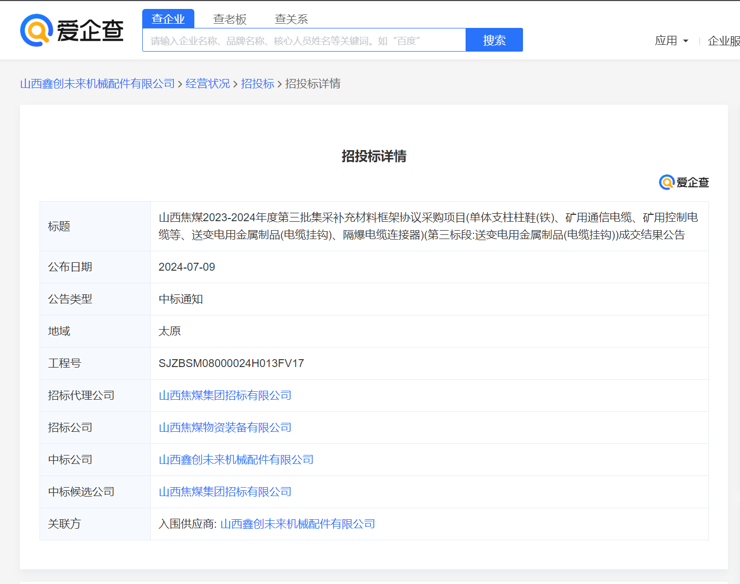The width and height of the screenshot is (740, 584).
Task: Open 山西鑫创未来机械配件有限公司 in 中标公司 row
Action: [236, 460]
